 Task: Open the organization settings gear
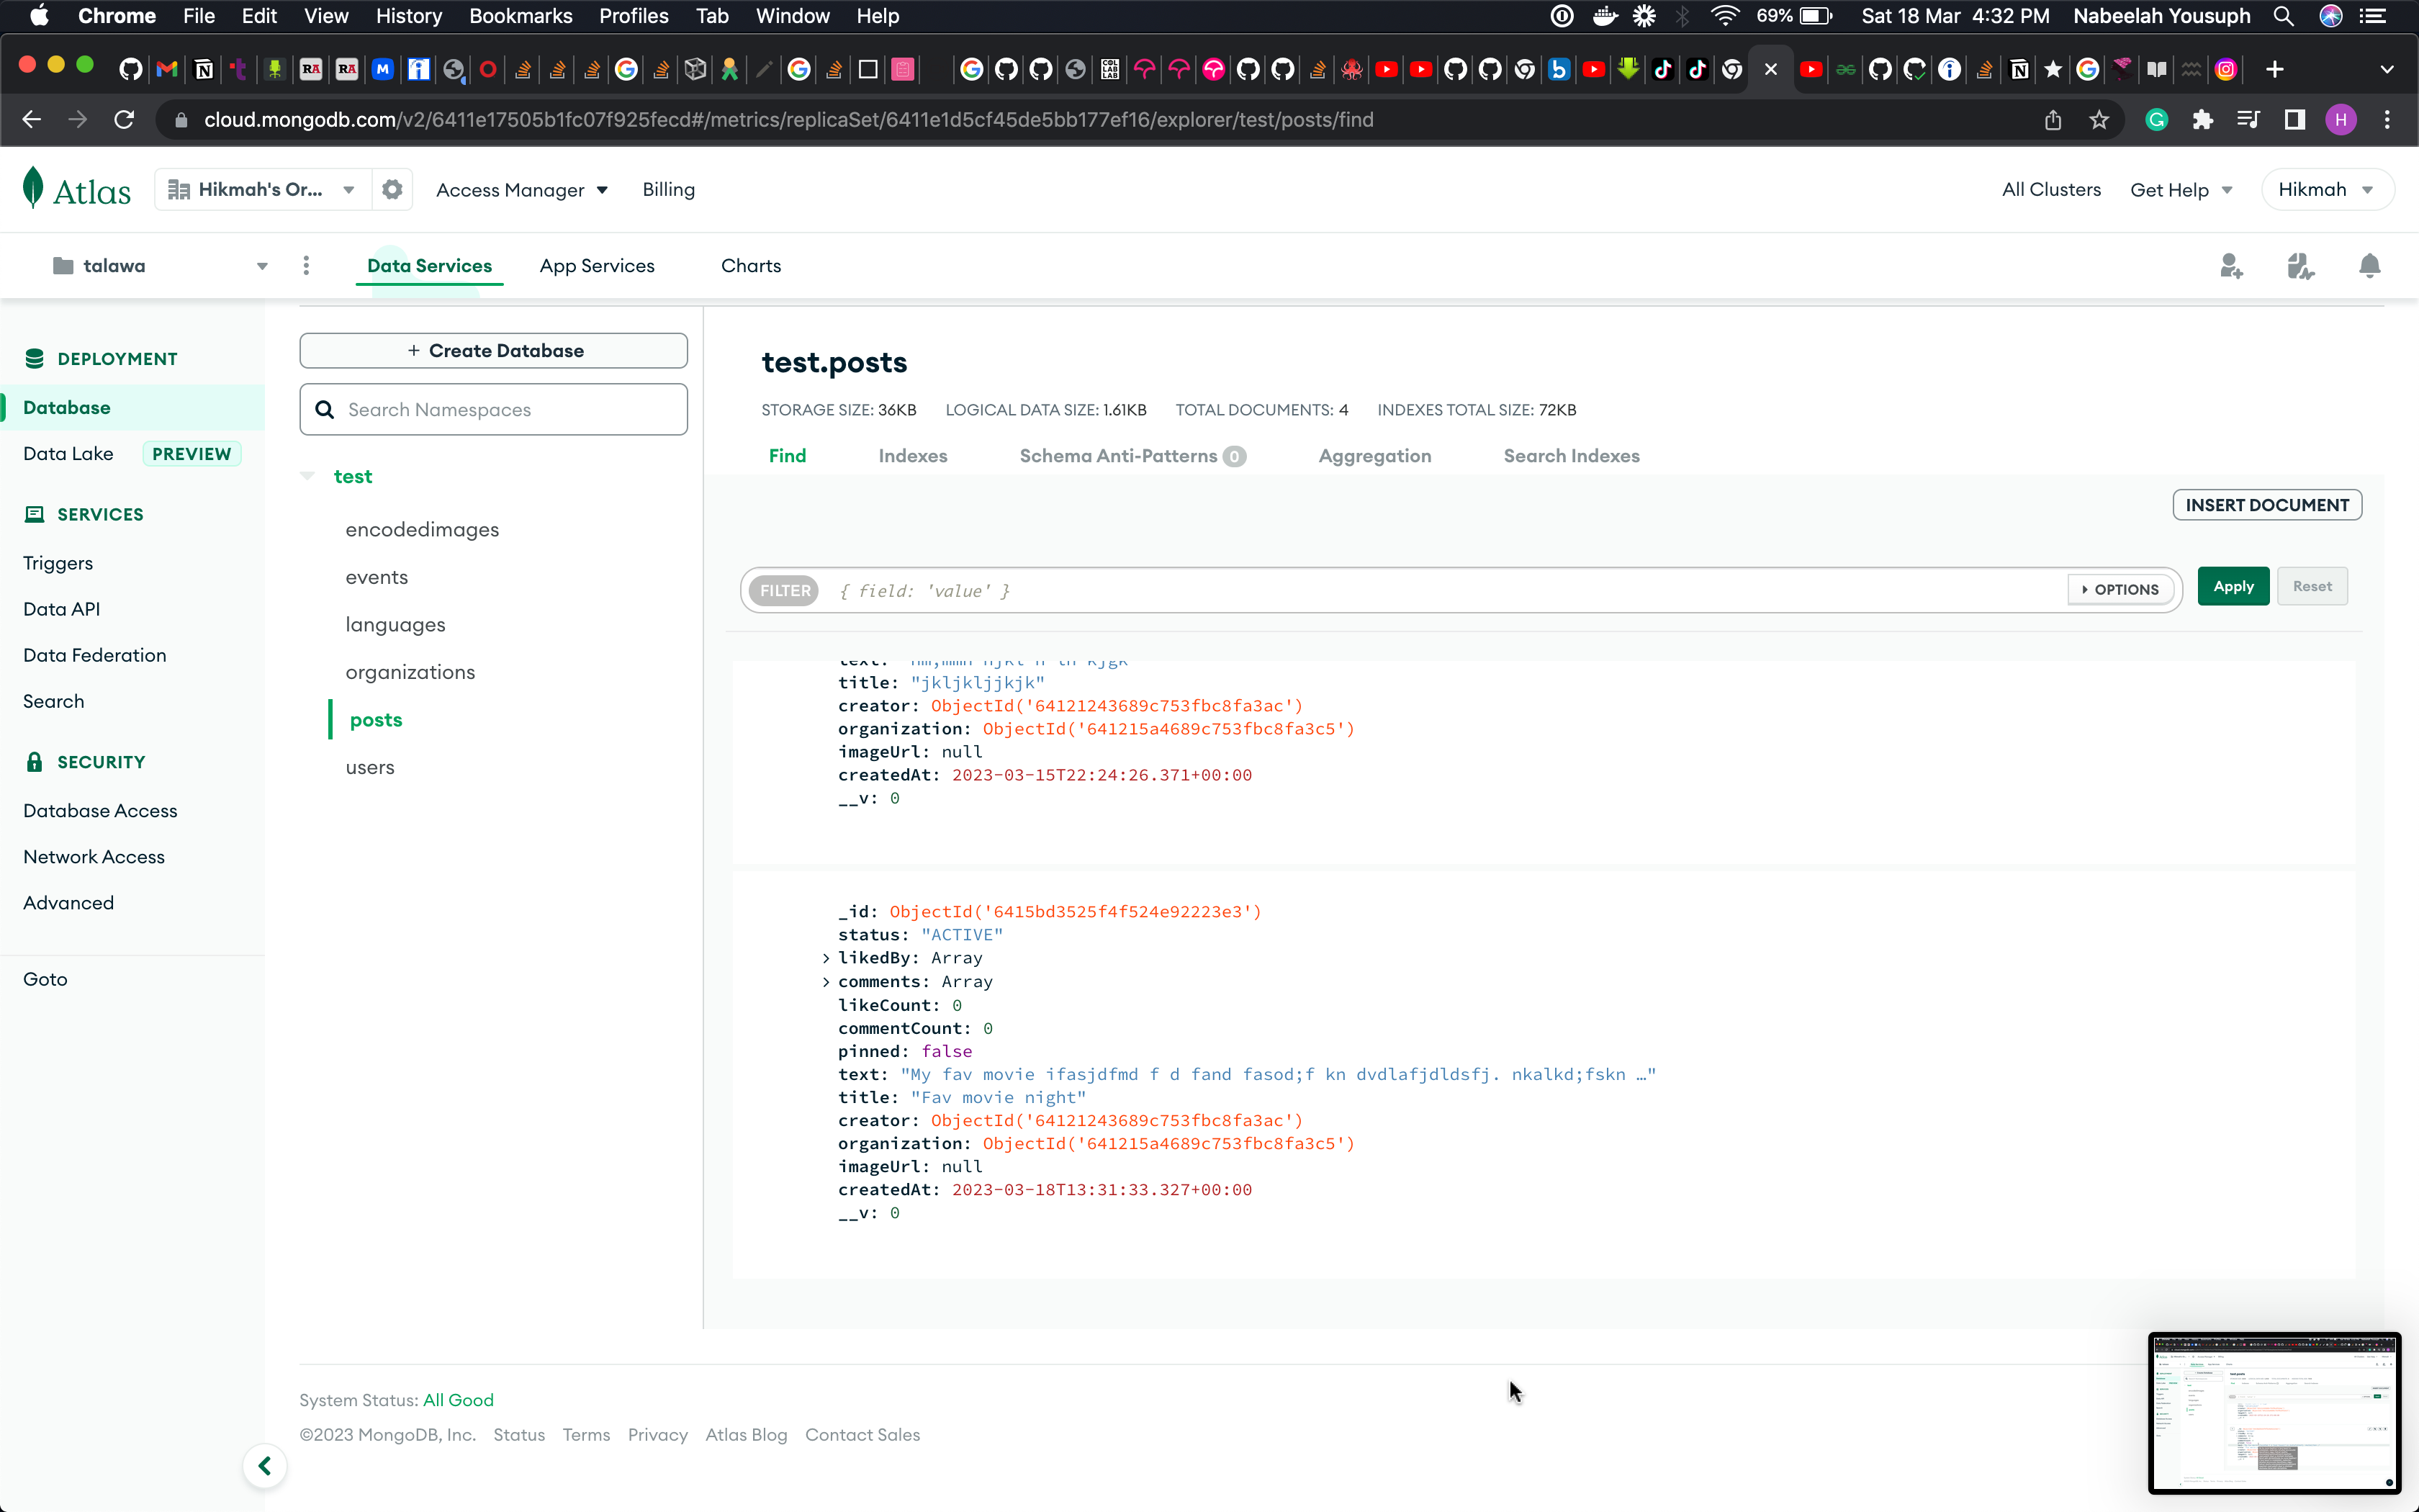(x=392, y=189)
